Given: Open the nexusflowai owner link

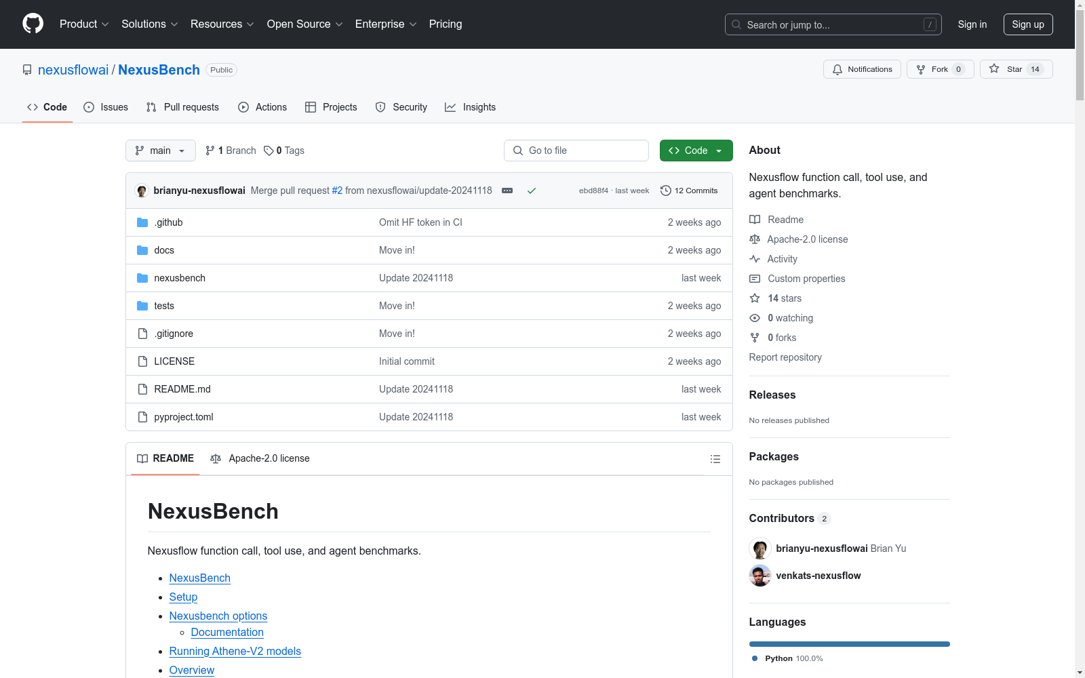Looking at the screenshot, I should (x=73, y=70).
